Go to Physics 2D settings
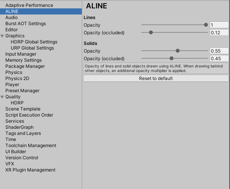 [17, 78]
